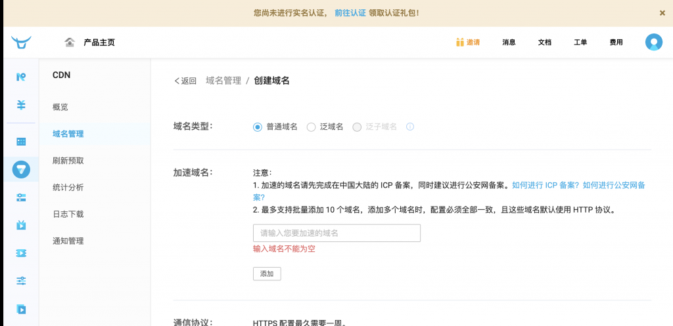
Task: Click the 返回 back link
Action: 185,81
